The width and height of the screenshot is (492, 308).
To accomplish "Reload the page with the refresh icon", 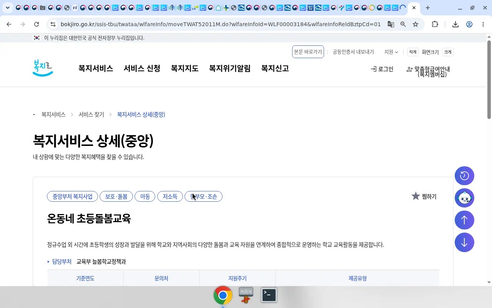I will point(37,24).
